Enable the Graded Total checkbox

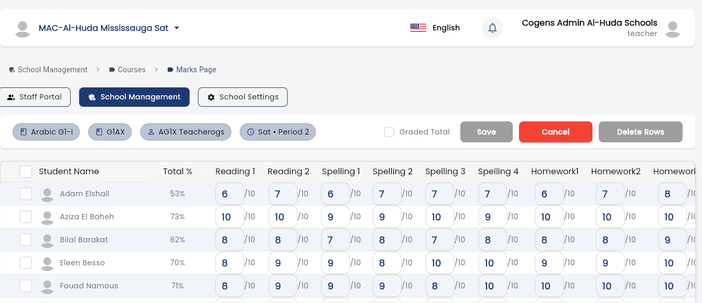pyautogui.click(x=389, y=132)
